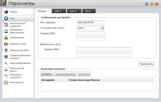
Task: Click the help question mark icon
Action: [147, 4]
